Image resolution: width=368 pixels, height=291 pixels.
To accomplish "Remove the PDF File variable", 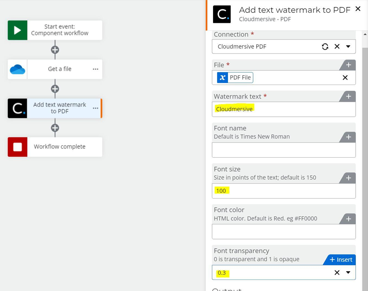I will [345, 77].
